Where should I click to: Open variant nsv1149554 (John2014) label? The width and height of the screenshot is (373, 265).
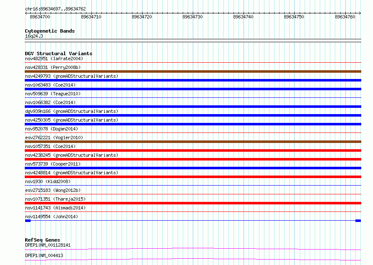pyautogui.click(x=52, y=217)
